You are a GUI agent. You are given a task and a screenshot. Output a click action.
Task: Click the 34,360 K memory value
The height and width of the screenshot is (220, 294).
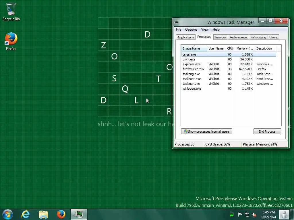[246, 59]
